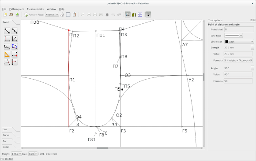Click the horizontal scrollbar handle

click(102, 148)
